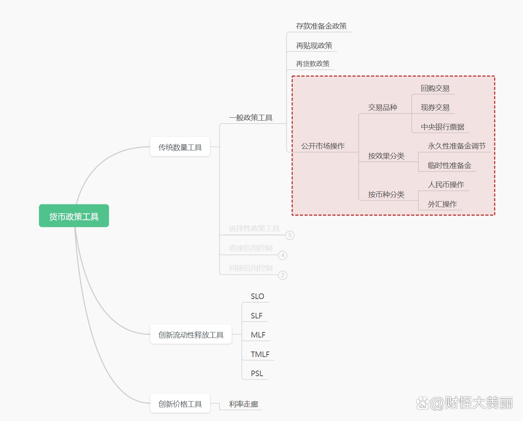
Task: Select the SLF item
Action: [257, 316]
